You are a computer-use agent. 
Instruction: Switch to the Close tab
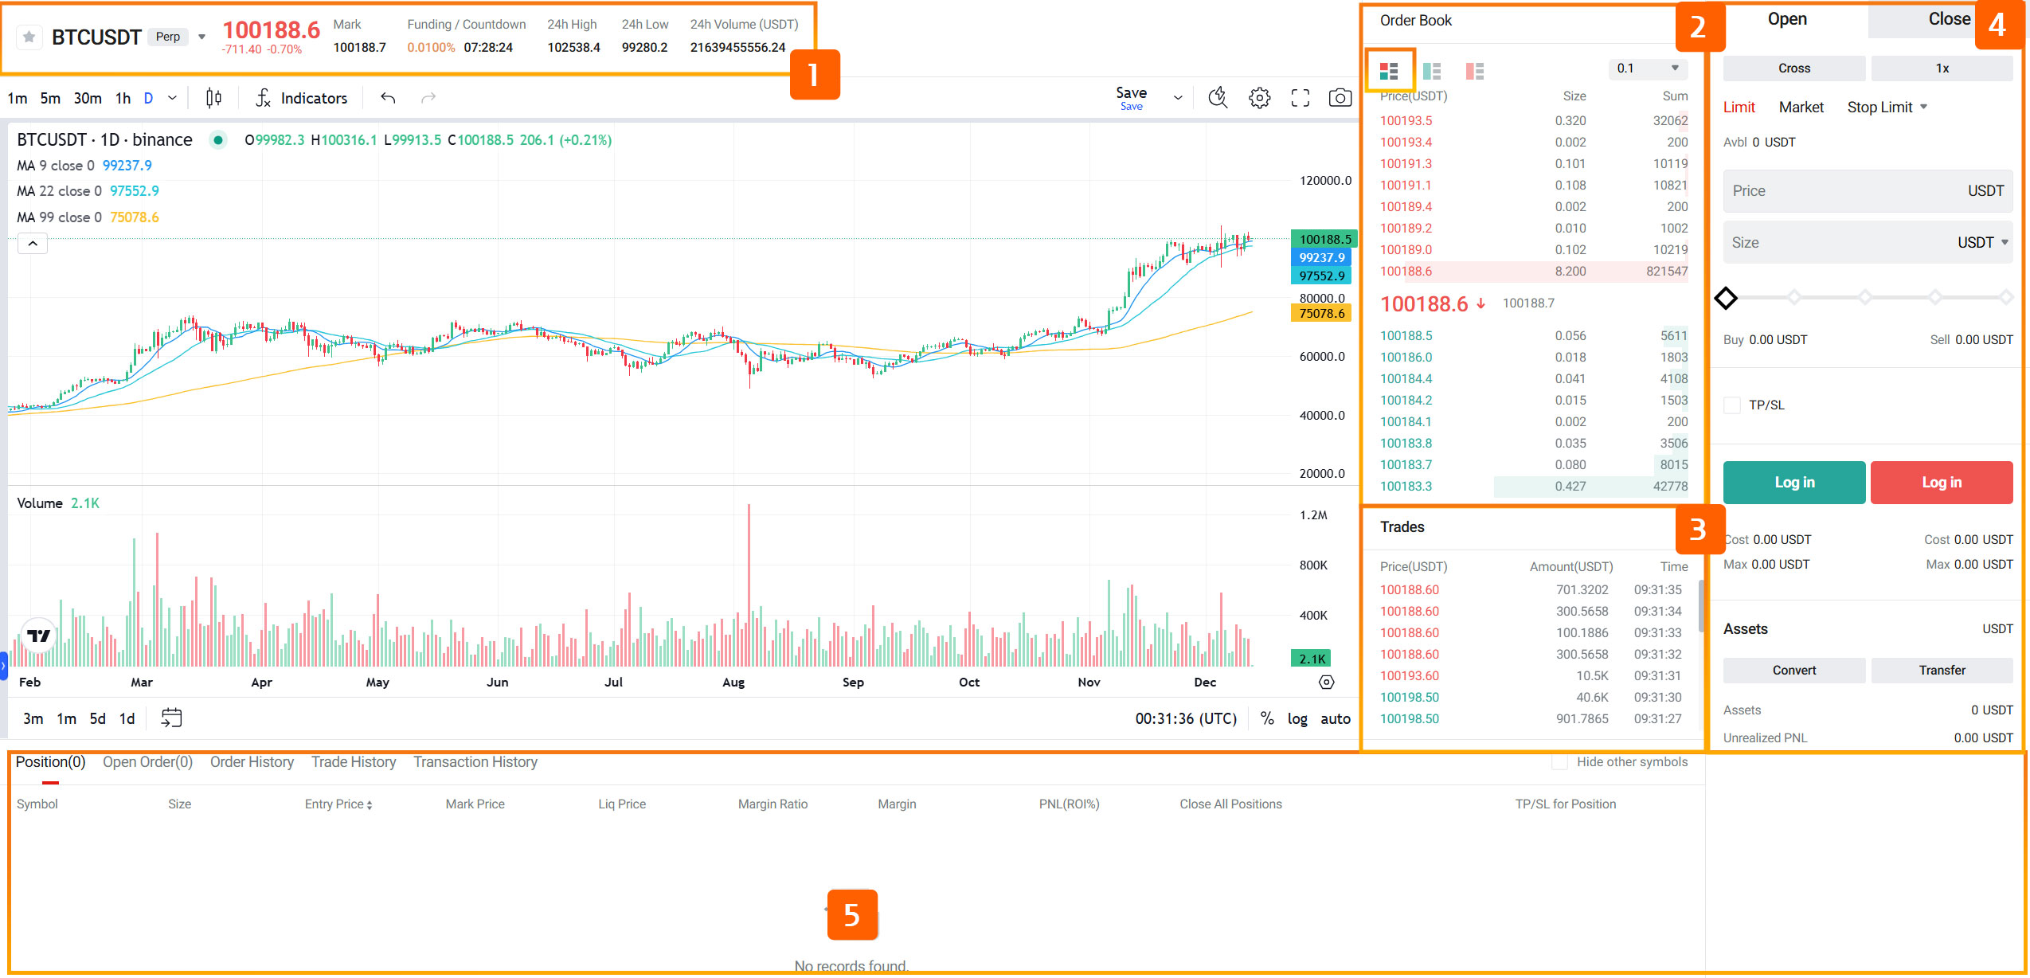(1949, 20)
